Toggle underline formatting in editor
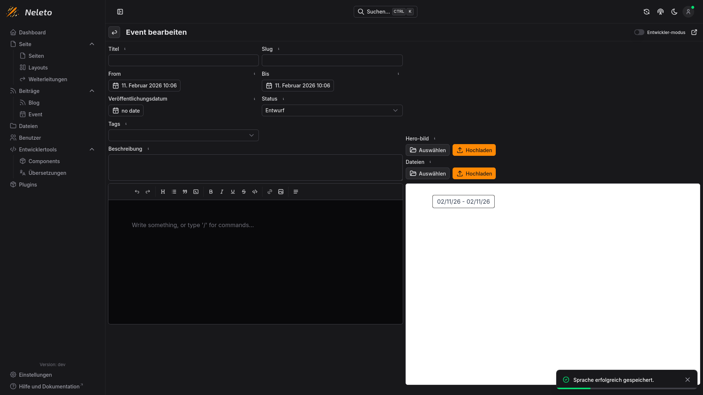Viewport: 703px width, 395px height. 233,192
